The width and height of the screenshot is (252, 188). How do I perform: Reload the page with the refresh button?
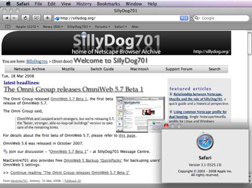25,18
